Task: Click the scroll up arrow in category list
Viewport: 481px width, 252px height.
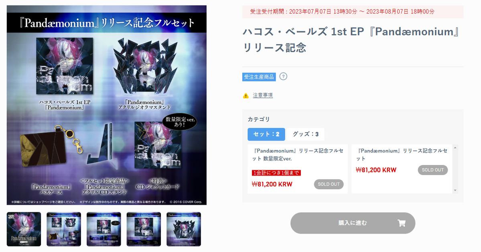Action: point(455,148)
